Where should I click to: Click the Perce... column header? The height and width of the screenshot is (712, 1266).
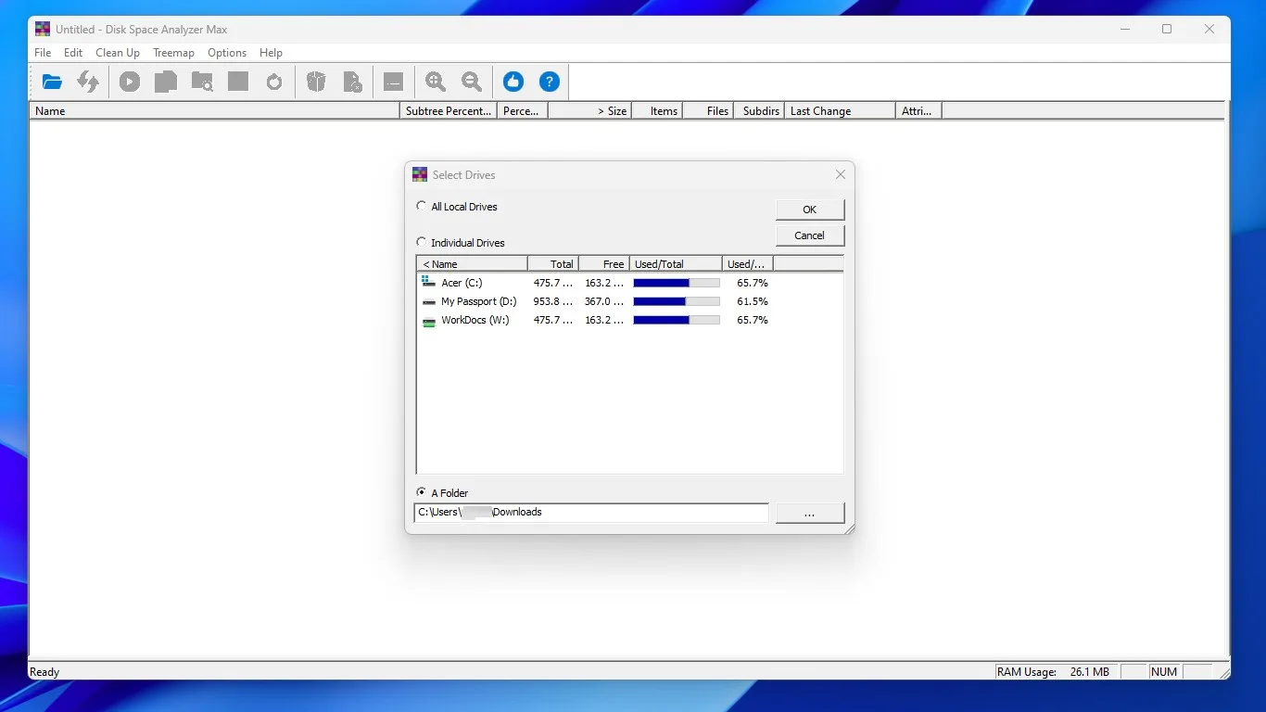522,110
